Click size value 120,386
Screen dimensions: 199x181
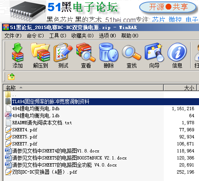[185, 158]
